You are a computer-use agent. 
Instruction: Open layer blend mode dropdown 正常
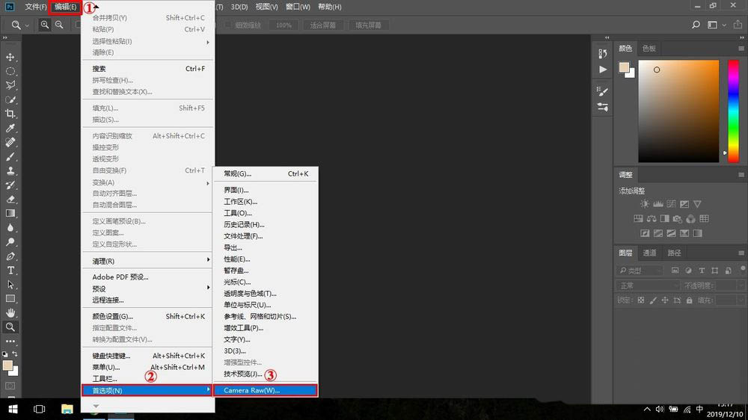pyautogui.click(x=648, y=285)
